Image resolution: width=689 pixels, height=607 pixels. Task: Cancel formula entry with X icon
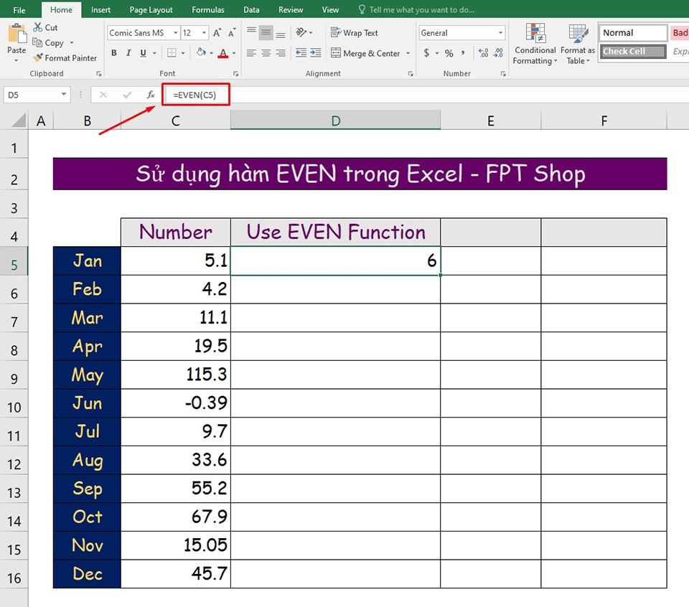pos(103,95)
